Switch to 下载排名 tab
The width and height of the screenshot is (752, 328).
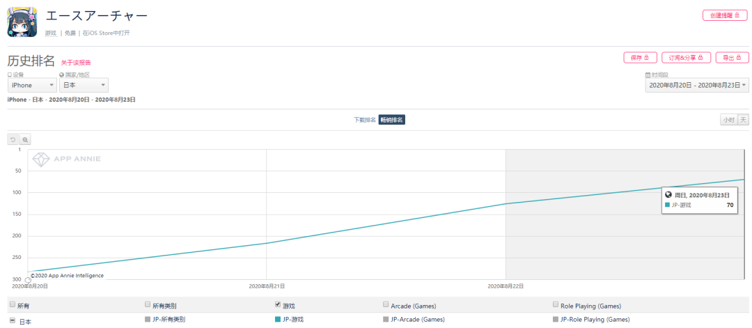(364, 120)
